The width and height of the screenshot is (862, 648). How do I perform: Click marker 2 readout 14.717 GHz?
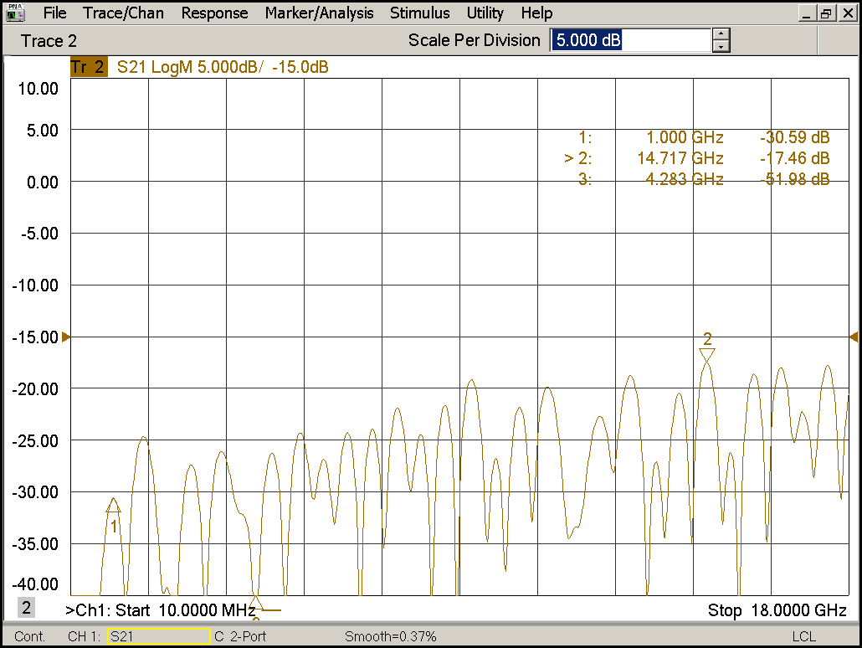tap(680, 158)
